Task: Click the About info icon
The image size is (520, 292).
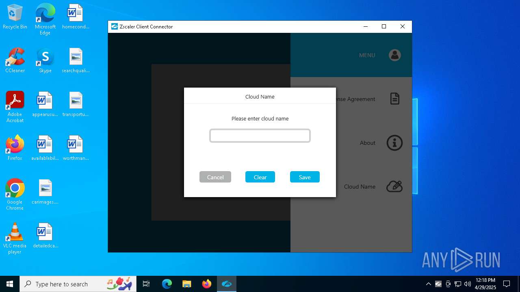Action: click(394, 143)
